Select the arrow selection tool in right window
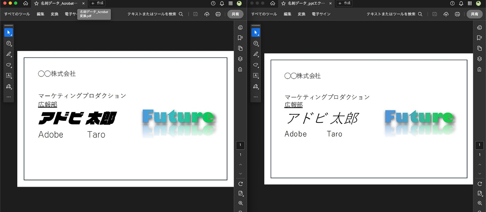Viewport: 486px width, 212px height. click(256, 32)
